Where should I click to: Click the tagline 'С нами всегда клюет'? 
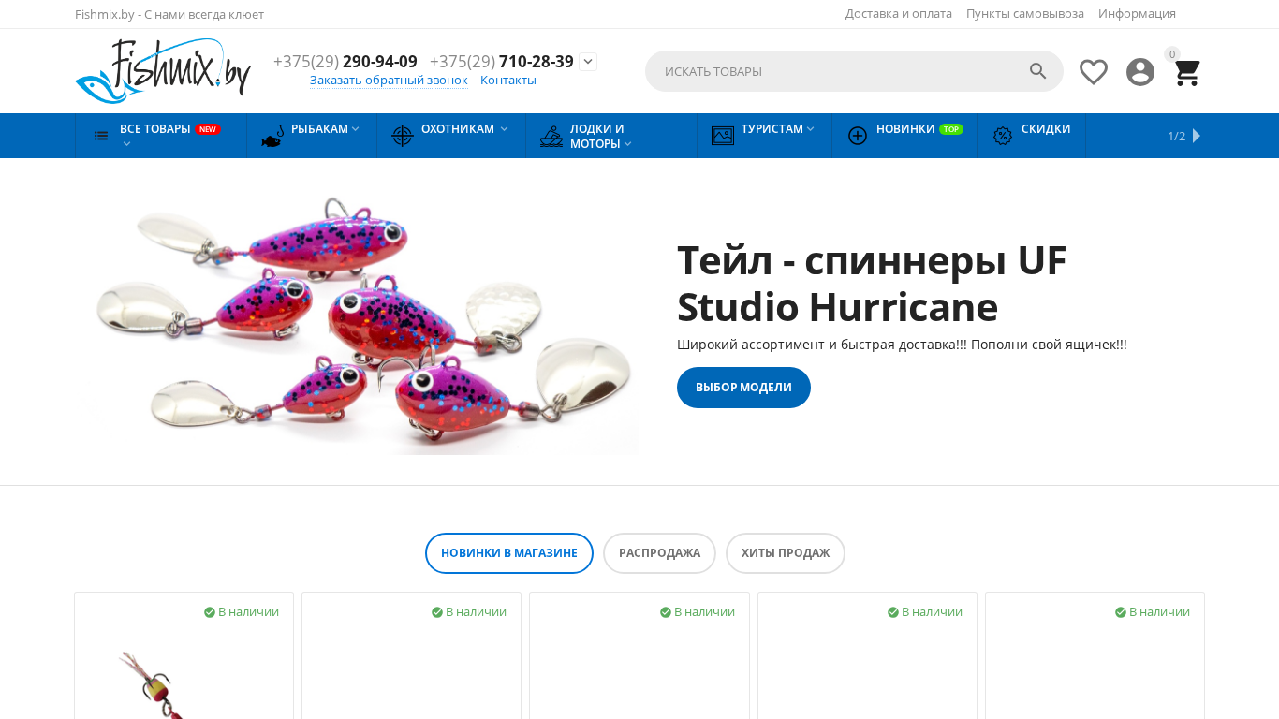pos(204,15)
